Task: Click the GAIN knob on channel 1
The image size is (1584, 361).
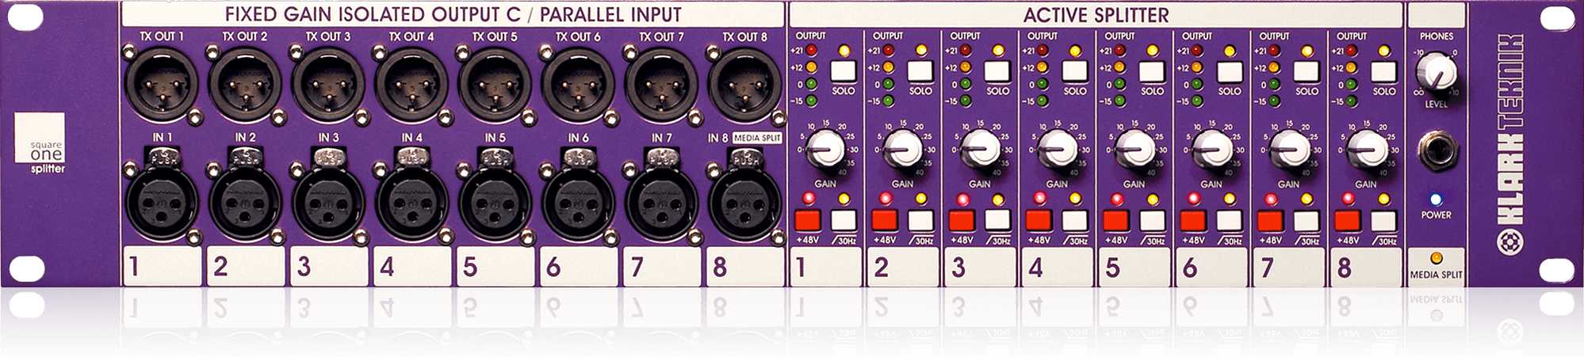Action: point(825,148)
